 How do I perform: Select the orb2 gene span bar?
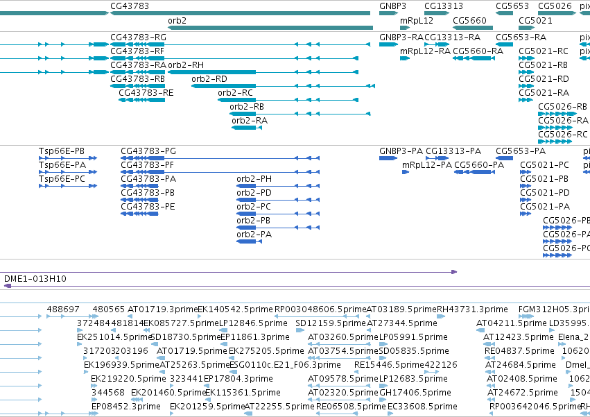pyautogui.click(x=270, y=28)
